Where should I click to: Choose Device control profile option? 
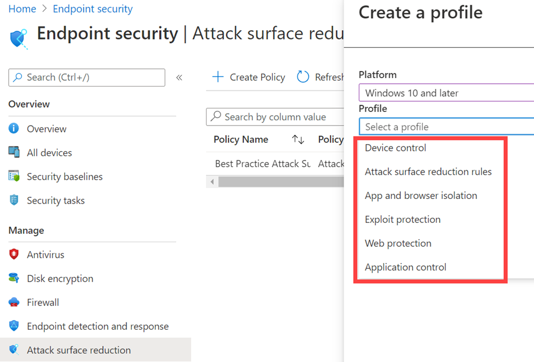coord(395,148)
